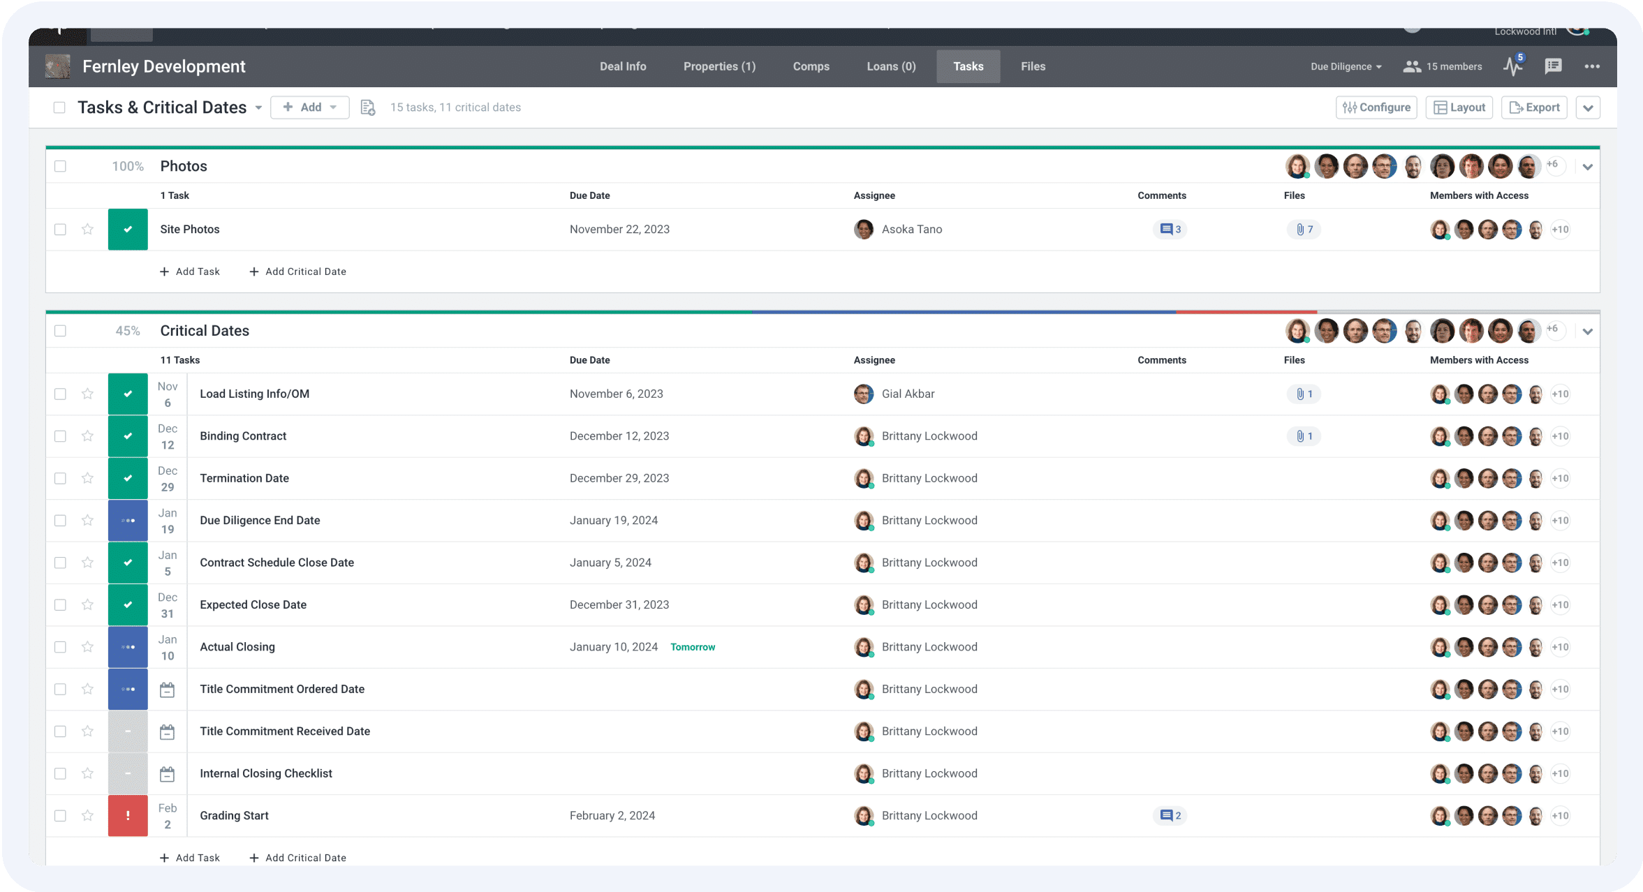Collapse the Photos section

tap(1588, 167)
